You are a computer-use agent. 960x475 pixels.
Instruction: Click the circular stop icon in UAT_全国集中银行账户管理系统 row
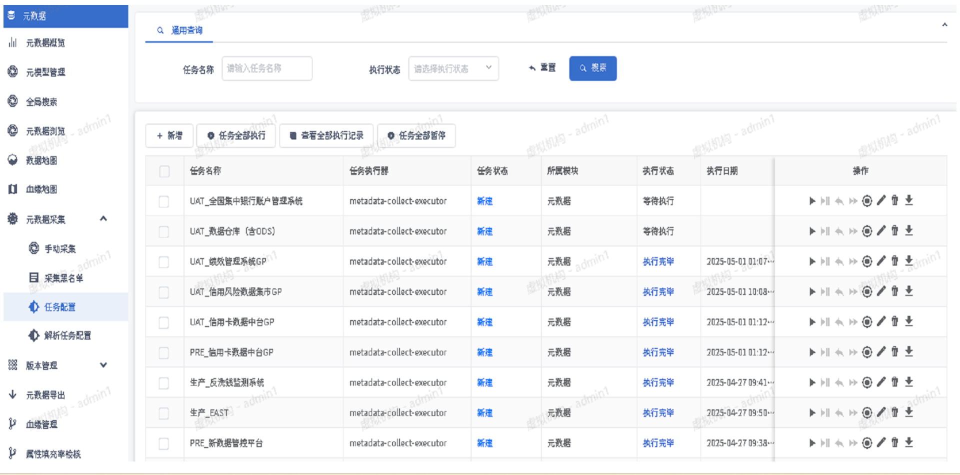(x=867, y=200)
